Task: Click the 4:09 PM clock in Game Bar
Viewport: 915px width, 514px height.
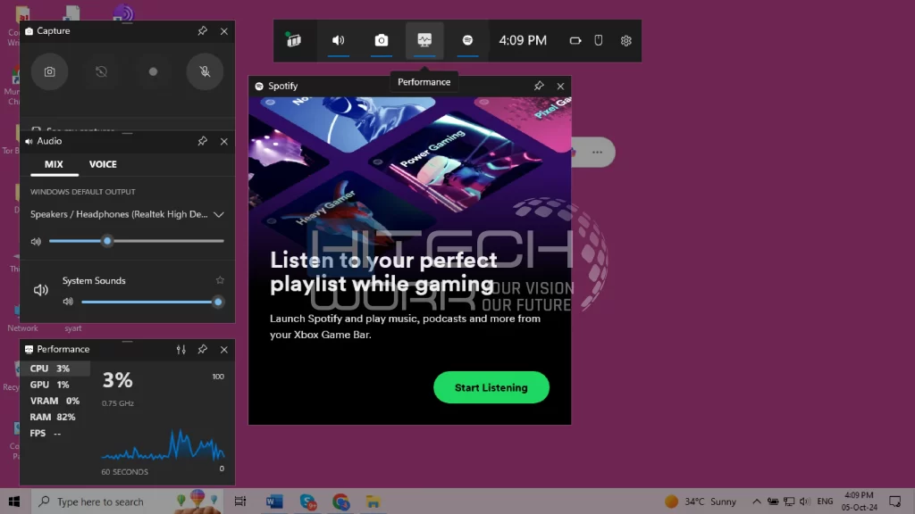Action: tap(523, 40)
